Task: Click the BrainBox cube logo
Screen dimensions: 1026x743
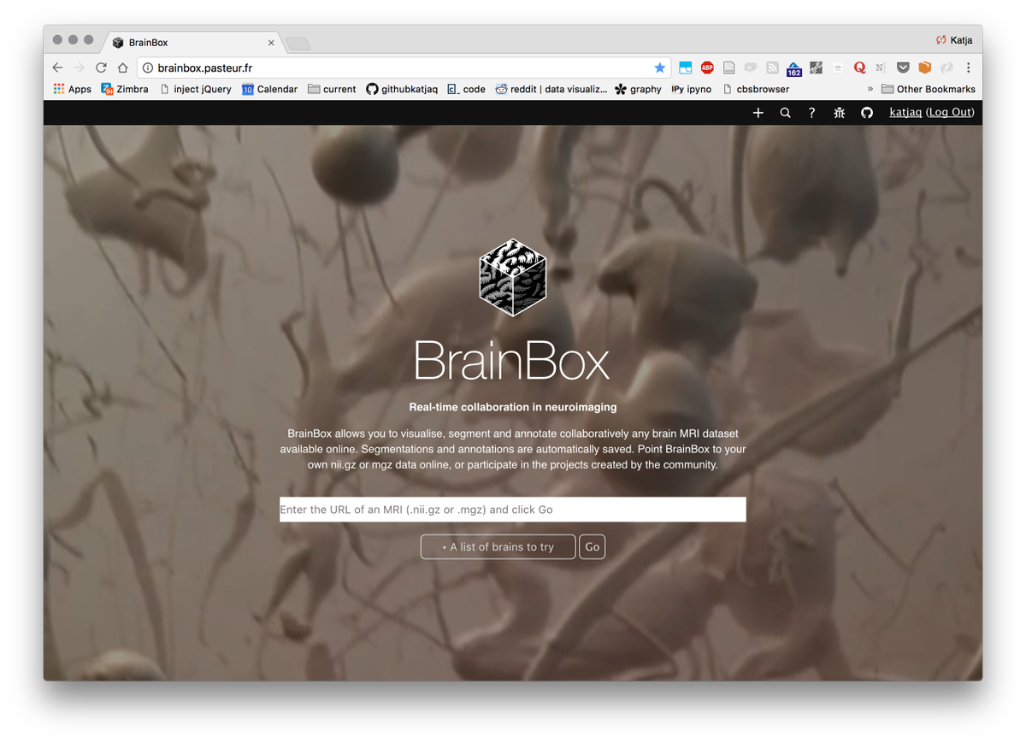Action: (512, 277)
